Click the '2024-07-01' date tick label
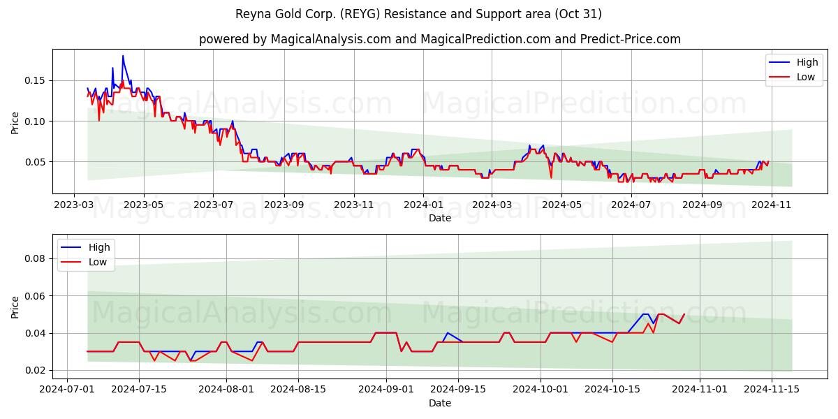The image size is (838, 419). pyautogui.click(x=67, y=390)
